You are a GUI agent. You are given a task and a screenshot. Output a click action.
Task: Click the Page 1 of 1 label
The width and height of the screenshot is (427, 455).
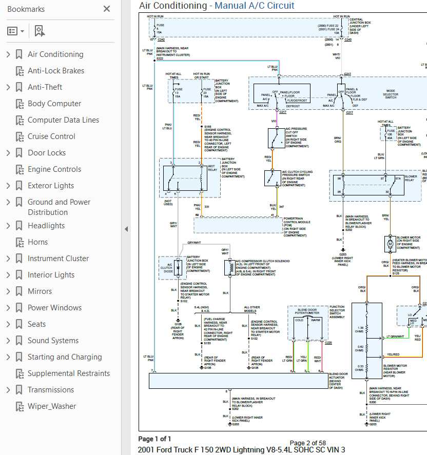pyautogui.click(x=154, y=439)
